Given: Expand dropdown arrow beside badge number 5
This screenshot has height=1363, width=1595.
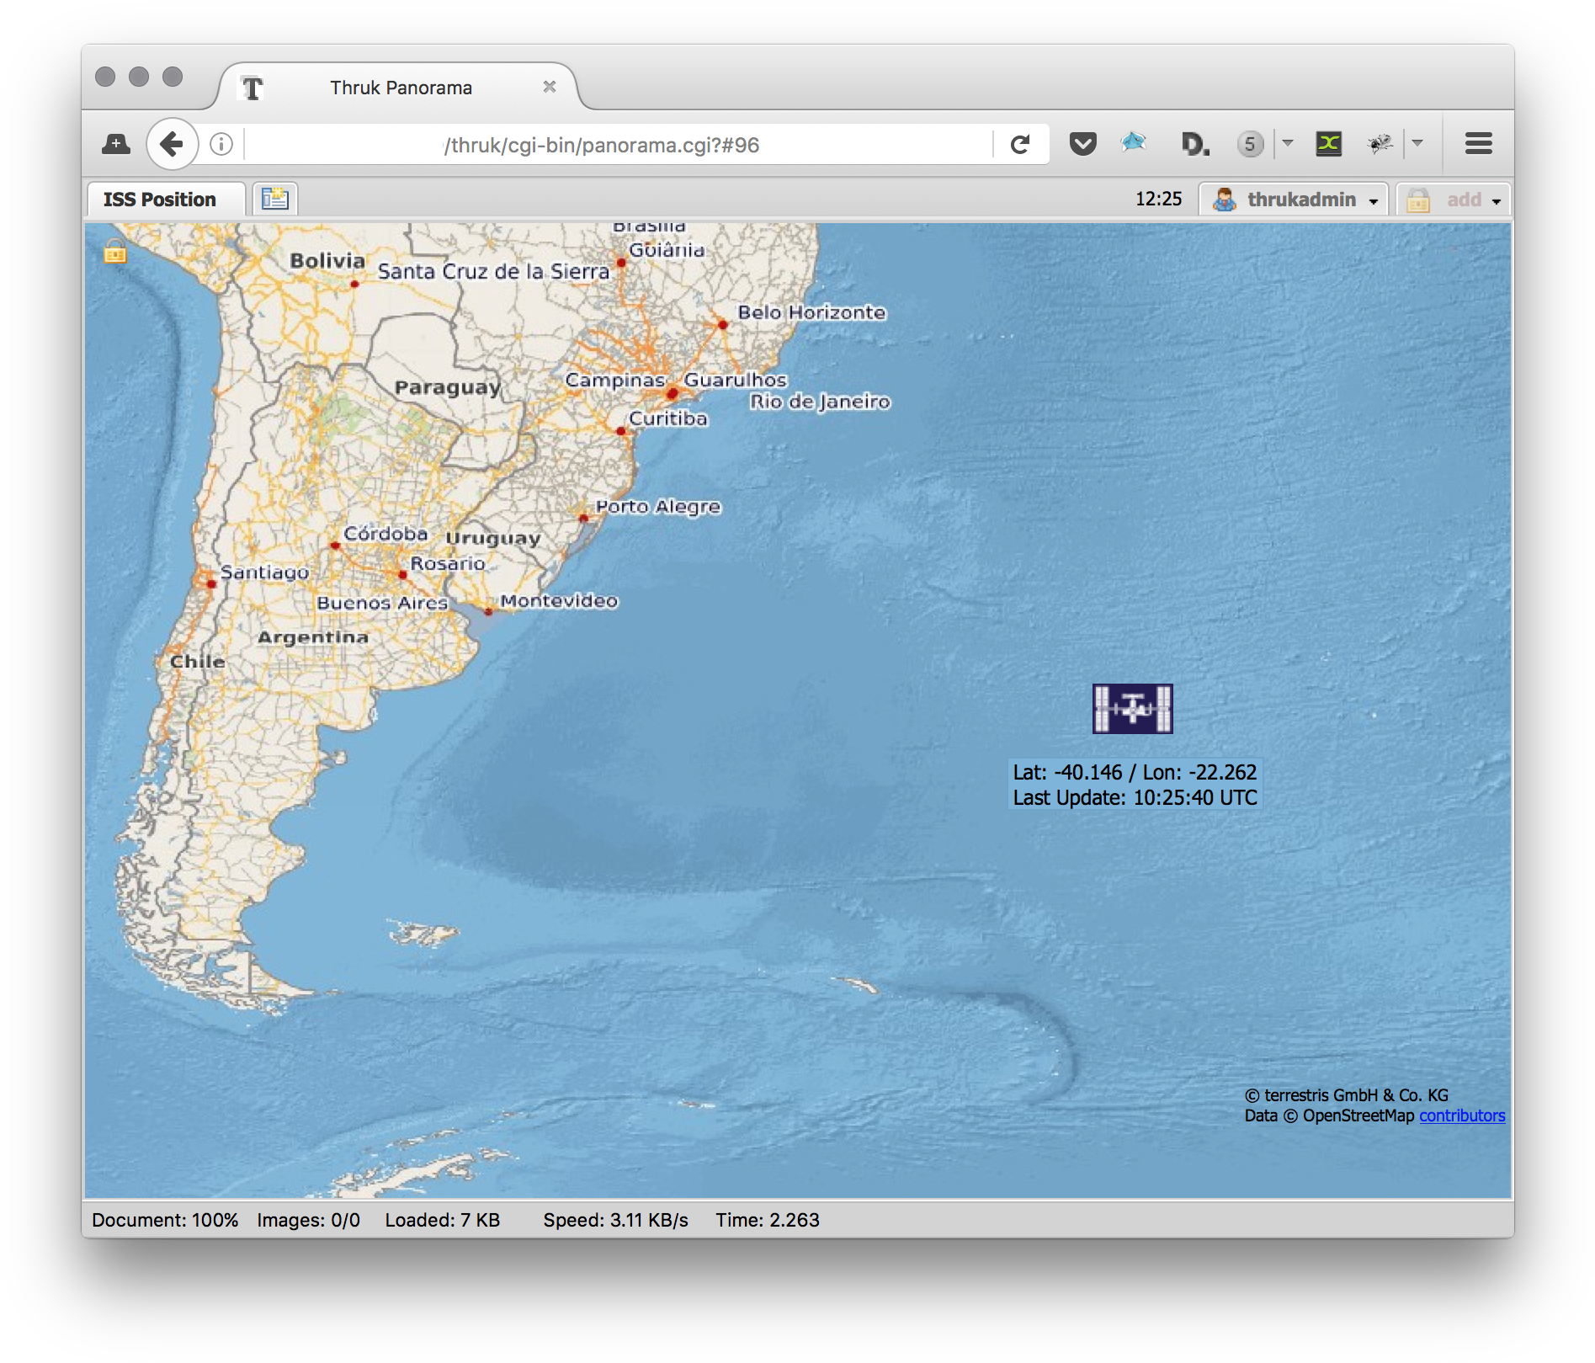Looking at the screenshot, I should coord(1287,144).
